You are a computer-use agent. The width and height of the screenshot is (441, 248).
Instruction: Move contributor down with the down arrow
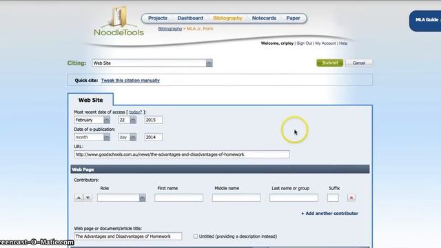[x=88, y=198]
